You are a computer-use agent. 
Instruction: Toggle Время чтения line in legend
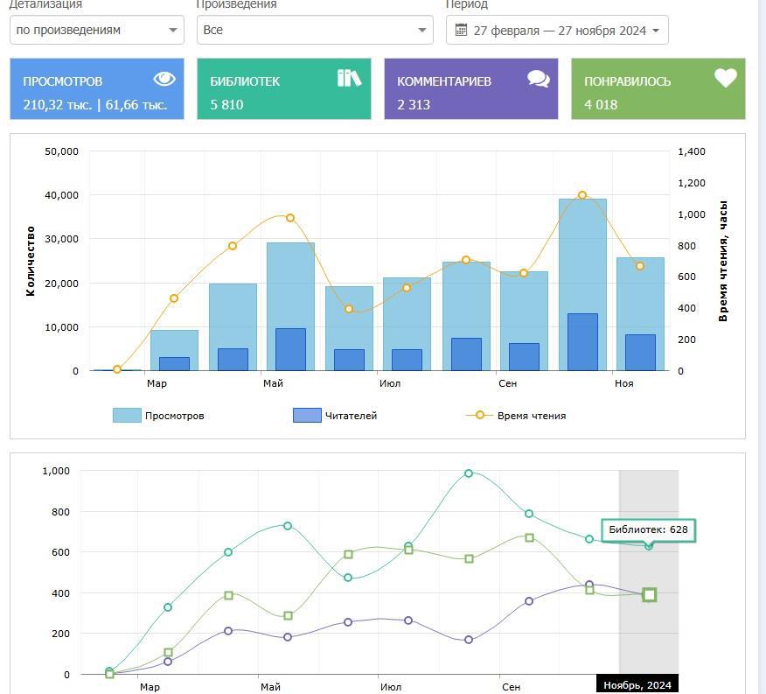[x=531, y=416]
